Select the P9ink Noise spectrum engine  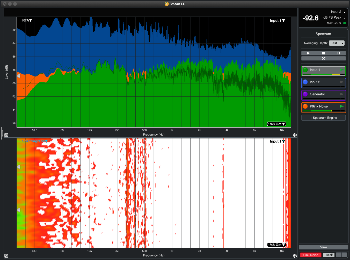tap(323, 108)
